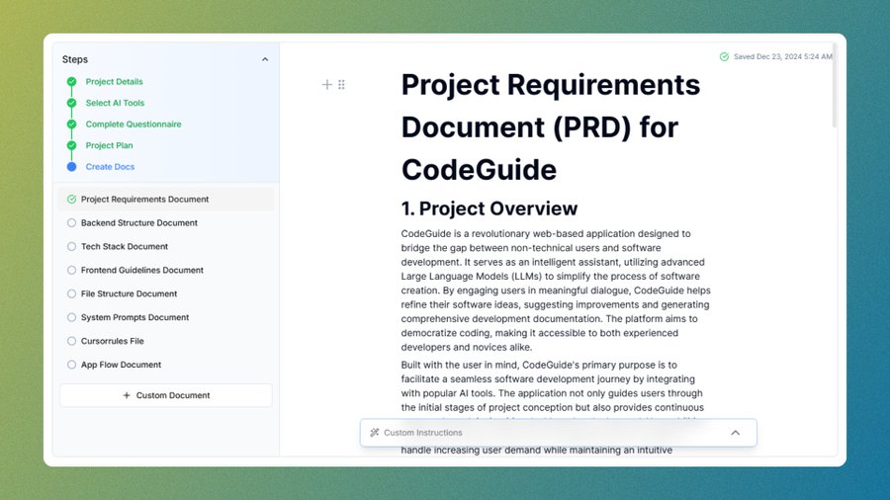Click the magic wand Custom Instructions icon

pos(374,433)
